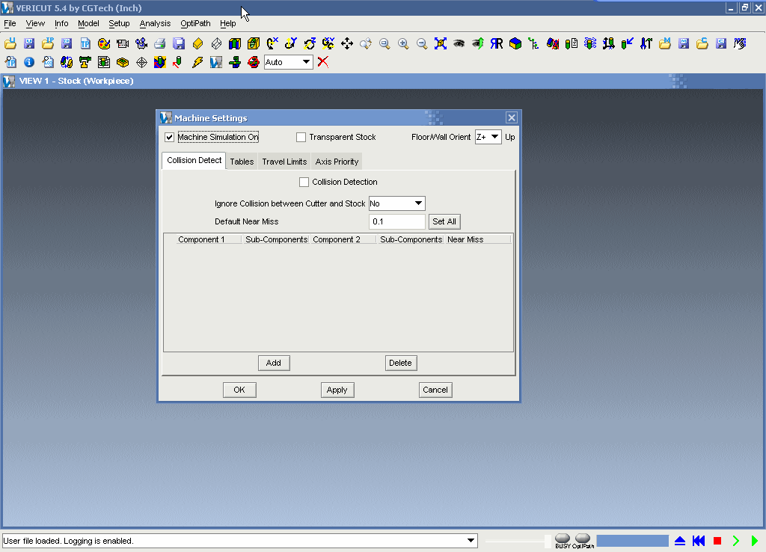The height and width of the screenshot is (552, 766).
Task: Click the red Stop button
Action: coord(717,541)
